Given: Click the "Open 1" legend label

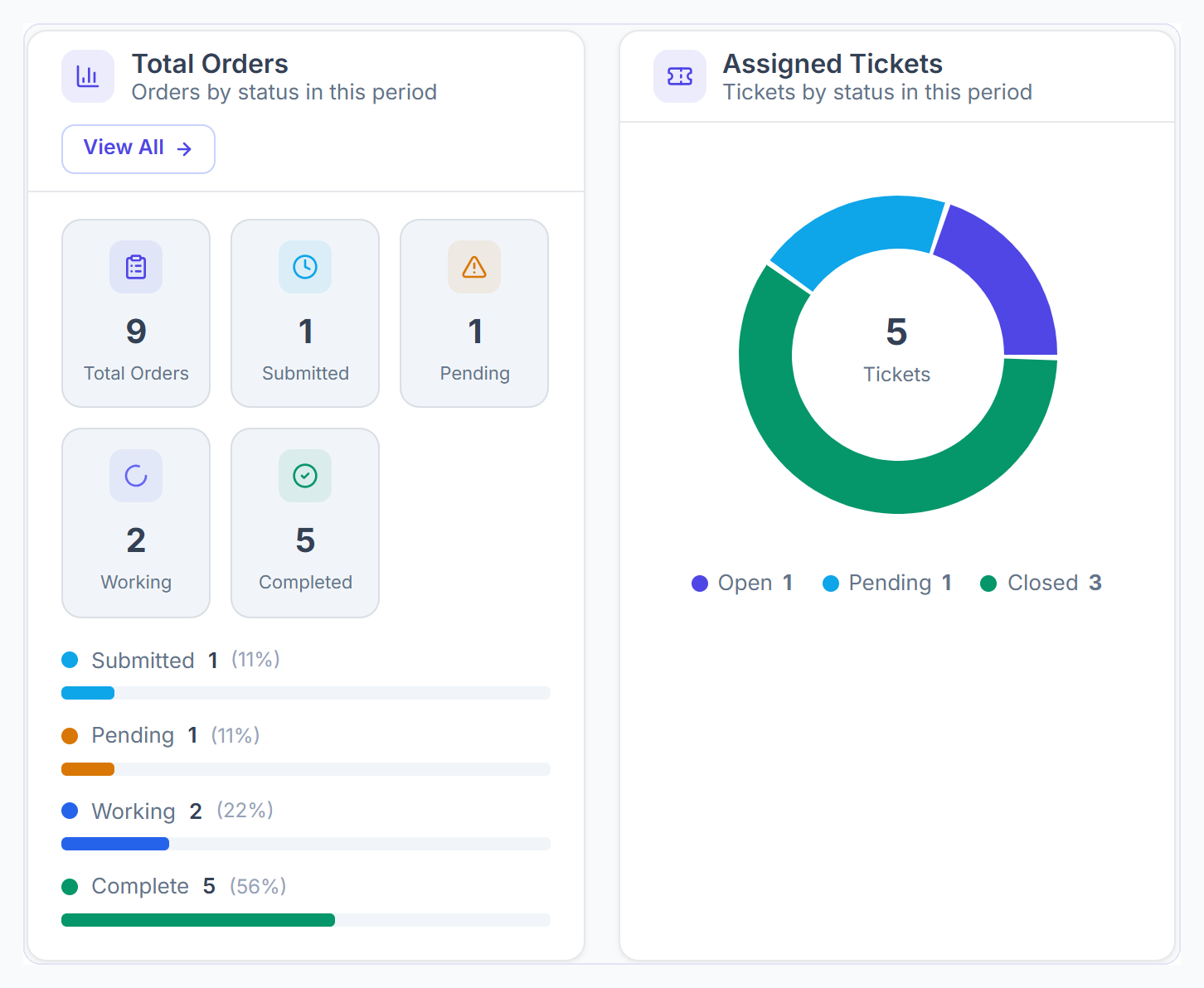Looking at the screenshot, I should 755,583.
